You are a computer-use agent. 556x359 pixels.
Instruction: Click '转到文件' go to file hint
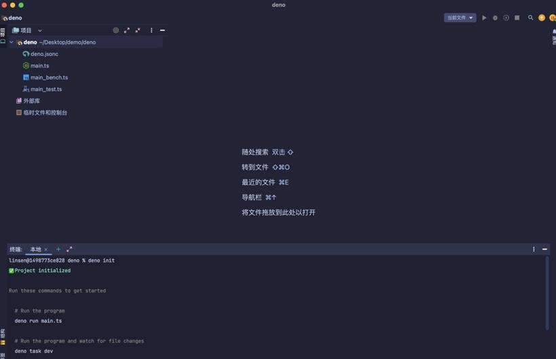(266, 167)
